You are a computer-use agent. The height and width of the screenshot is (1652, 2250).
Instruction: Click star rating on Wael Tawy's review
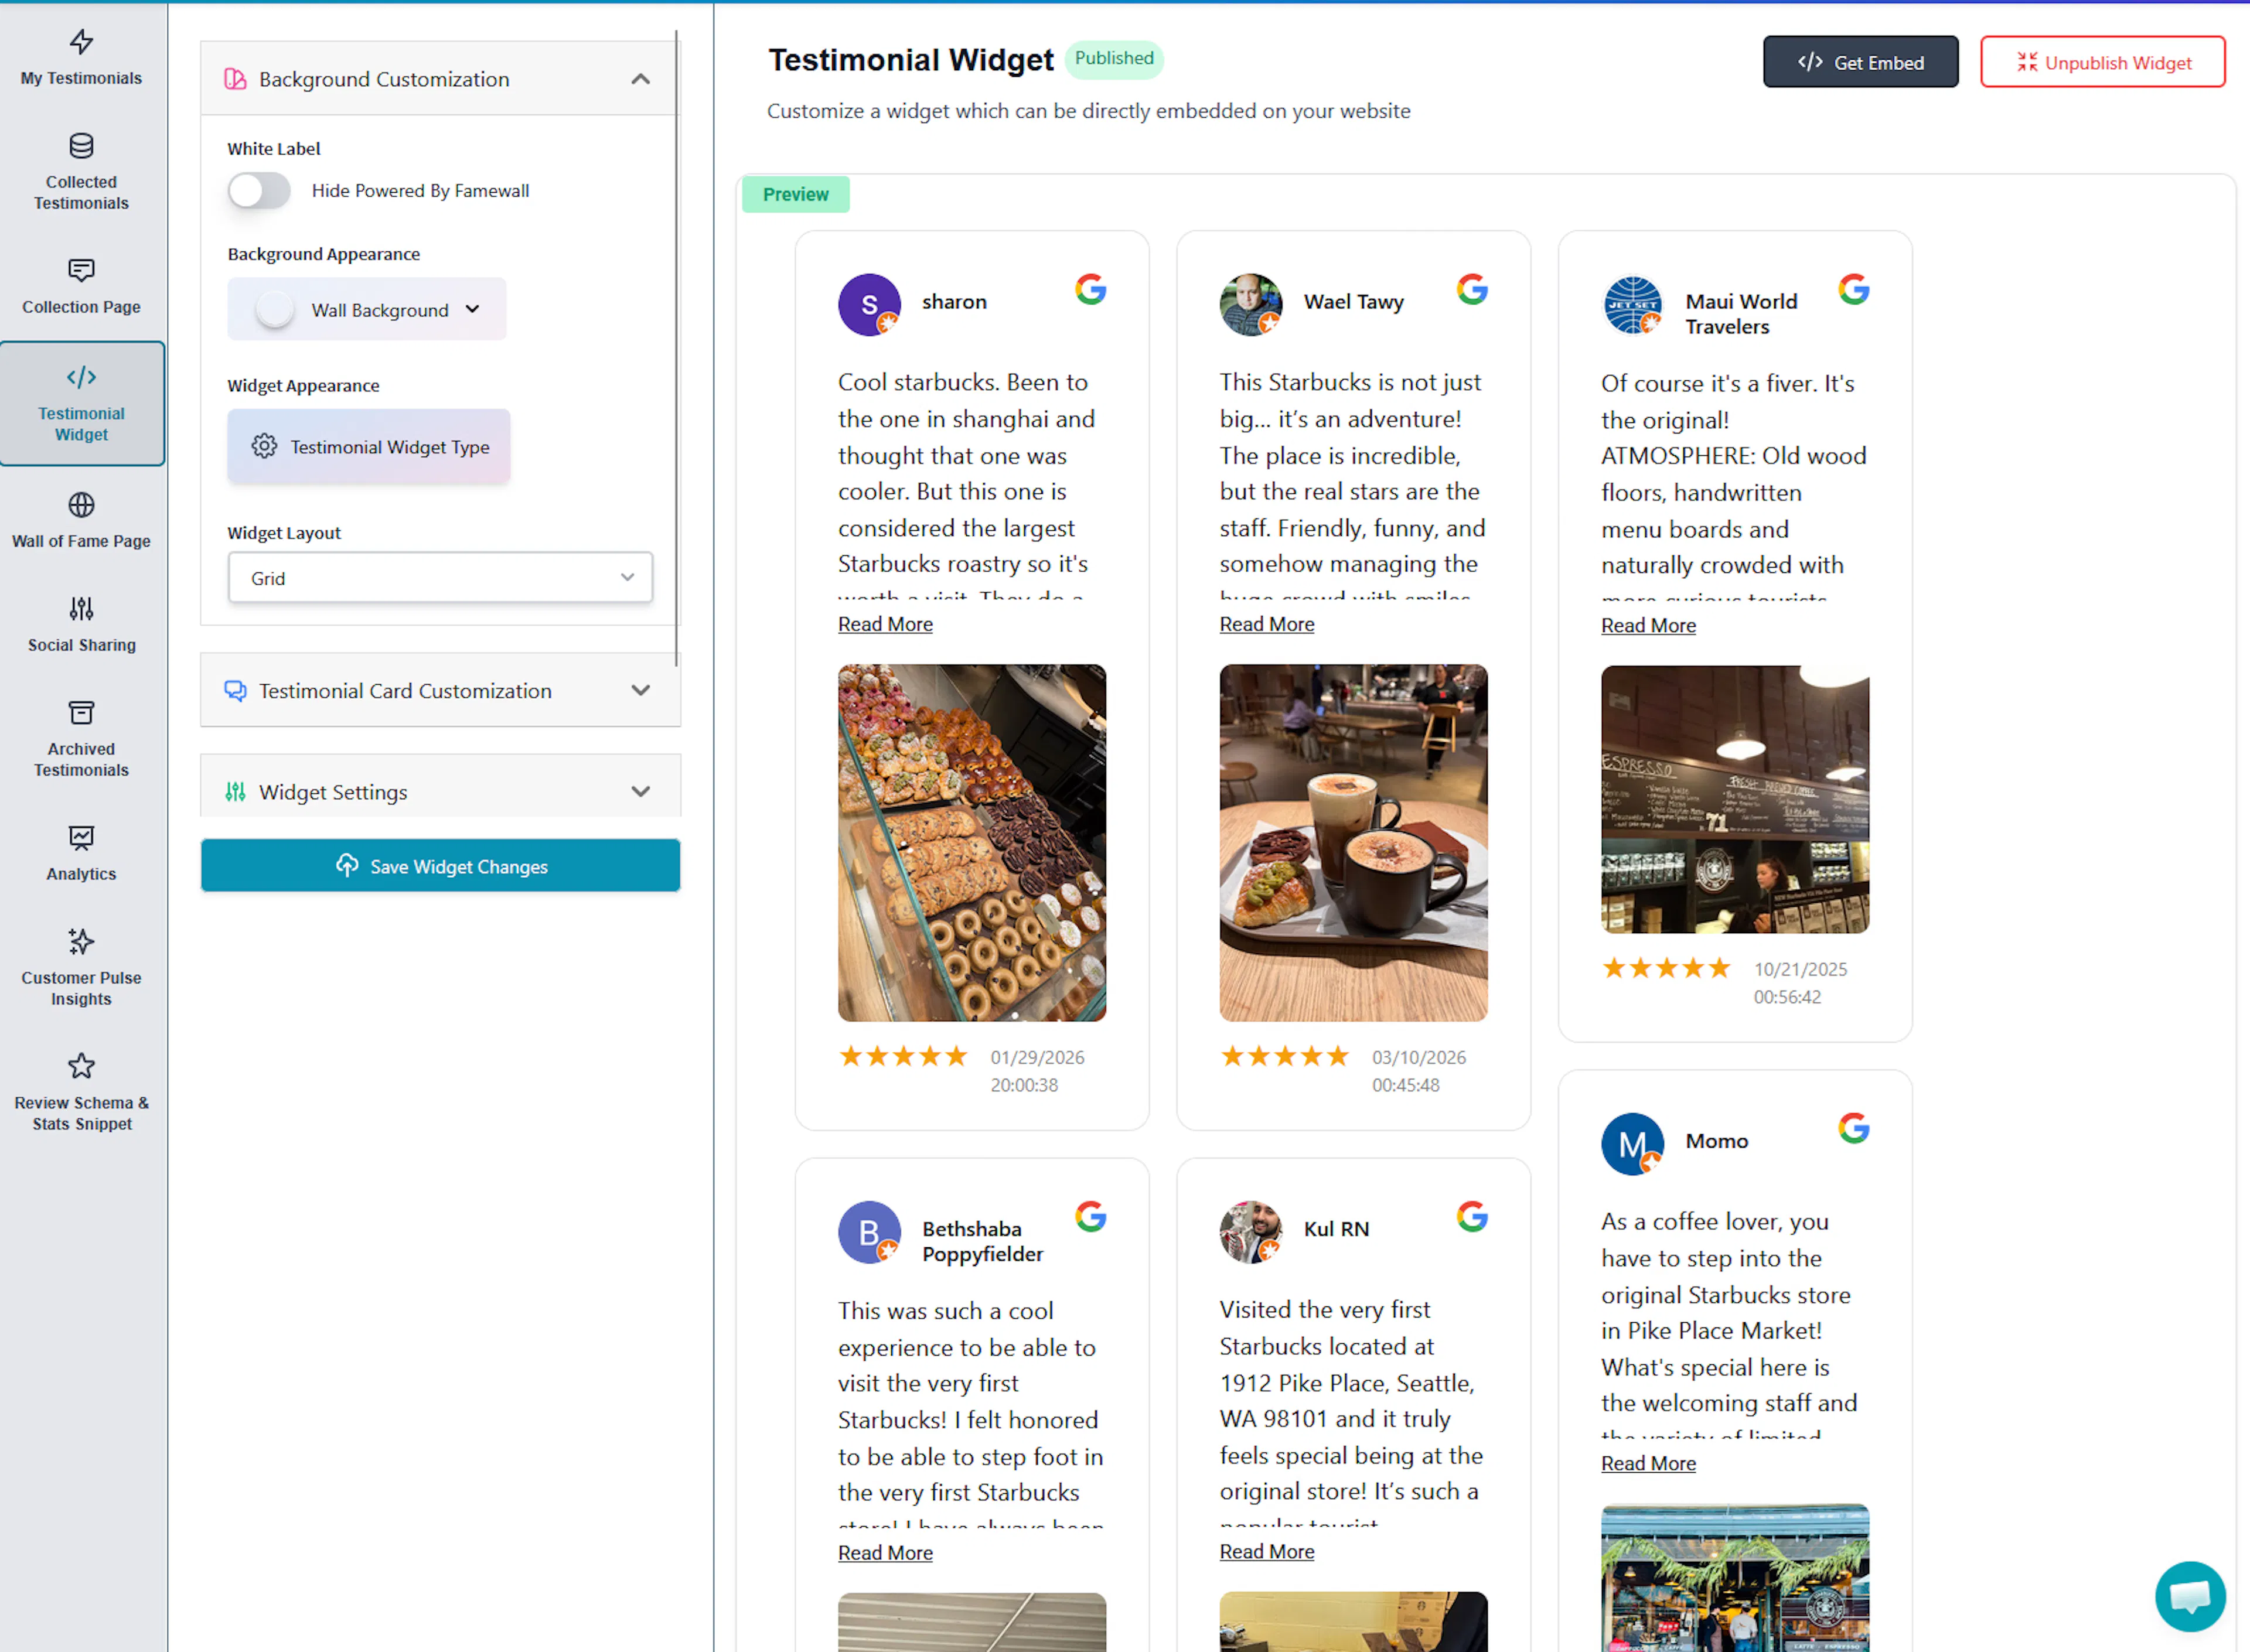click(1285, 1056)
